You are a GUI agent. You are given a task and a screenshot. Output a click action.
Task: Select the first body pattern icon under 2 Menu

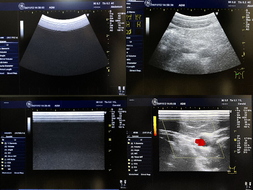129,17
